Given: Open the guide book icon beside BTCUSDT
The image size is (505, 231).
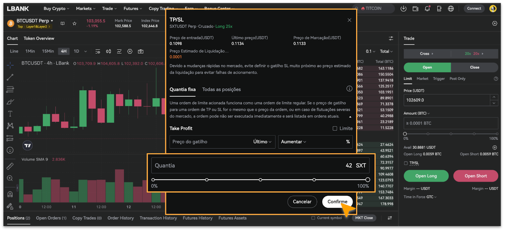Looking at the screenshot, I should 62,23.
